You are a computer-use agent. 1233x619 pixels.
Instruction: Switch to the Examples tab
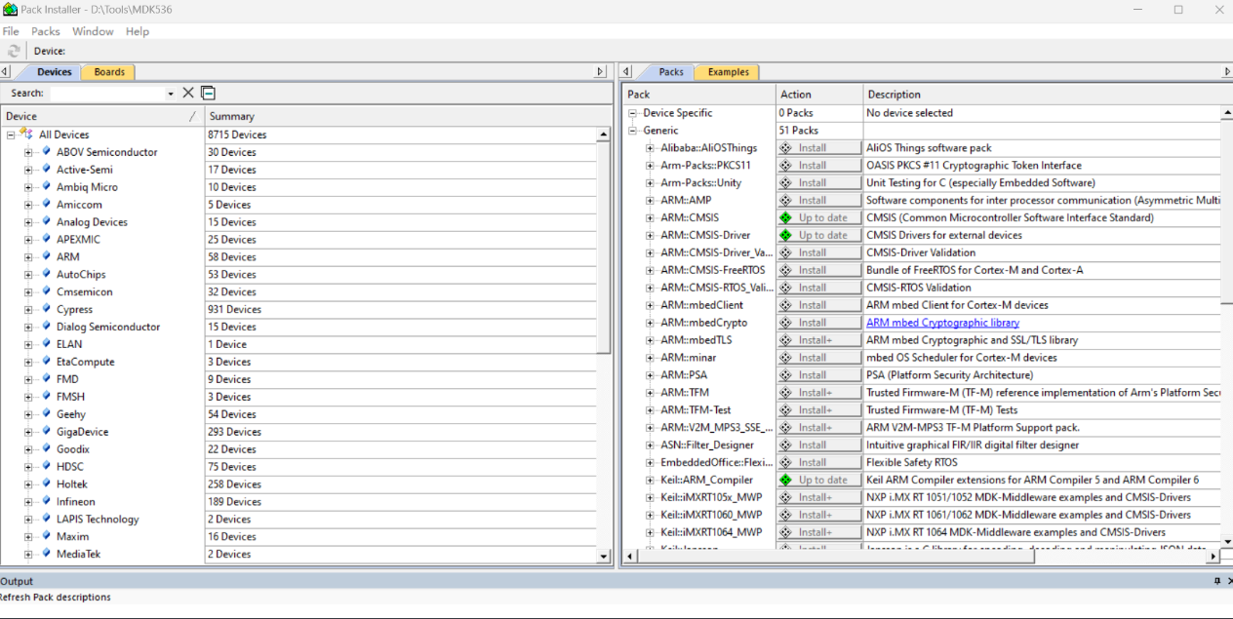coord(729,72)
